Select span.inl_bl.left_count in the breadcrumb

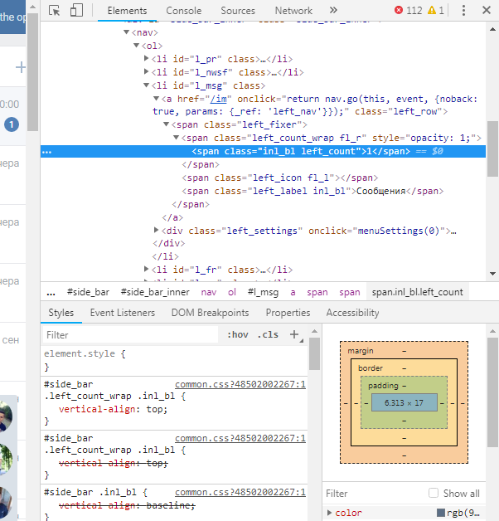pos(417,292)
